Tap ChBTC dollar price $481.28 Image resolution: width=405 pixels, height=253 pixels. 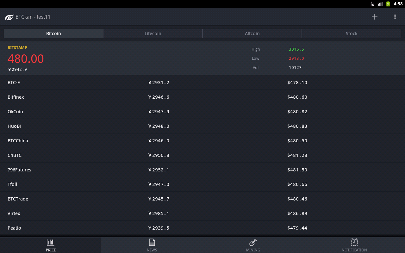tap(297, 155)
